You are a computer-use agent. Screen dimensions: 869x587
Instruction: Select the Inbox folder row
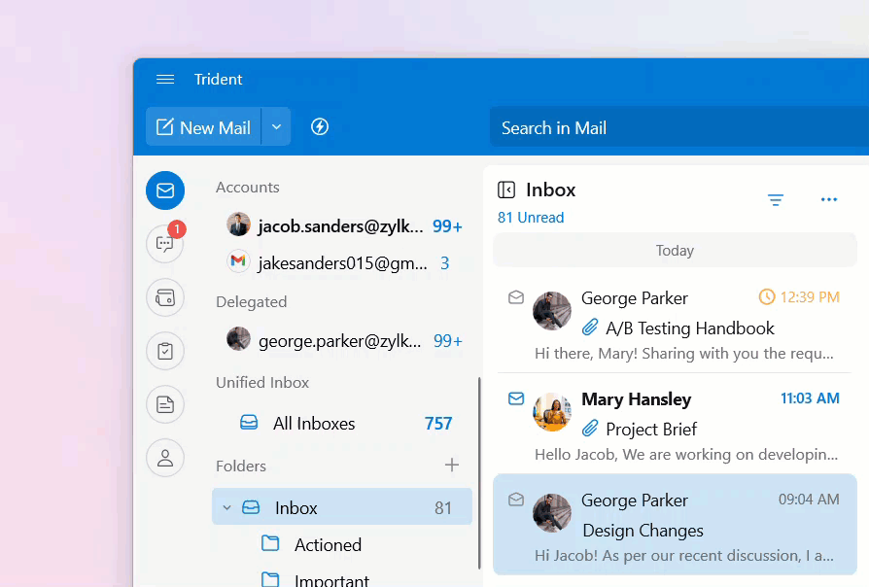tap(342, 506)
